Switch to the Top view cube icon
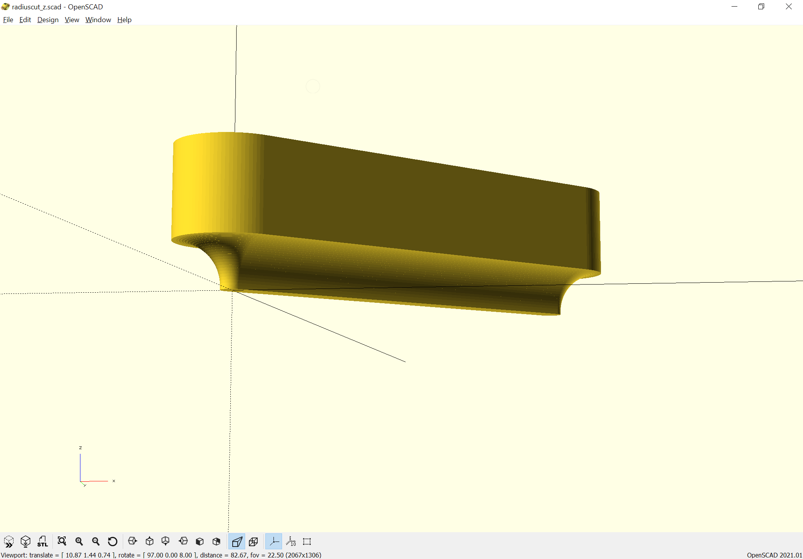The image size is (803, 559). [x=150, y=541]
